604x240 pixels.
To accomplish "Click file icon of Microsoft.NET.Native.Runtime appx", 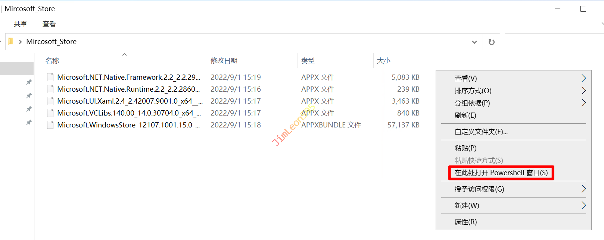I will (50, 89).
